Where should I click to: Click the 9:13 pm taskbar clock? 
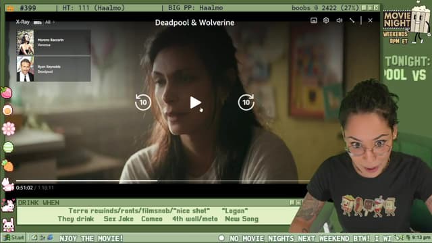point(421,238)
